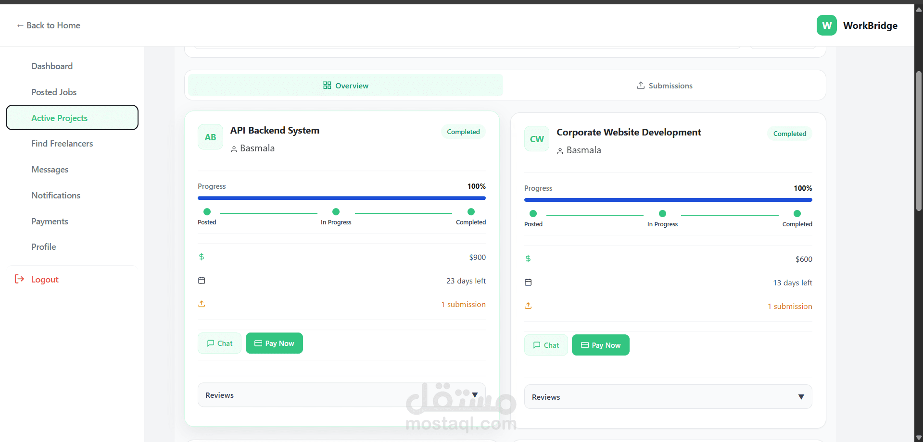Open Chat for Corporate Website Development
The height and width of the screenshot is (442, 923).
tap(546, 345)
